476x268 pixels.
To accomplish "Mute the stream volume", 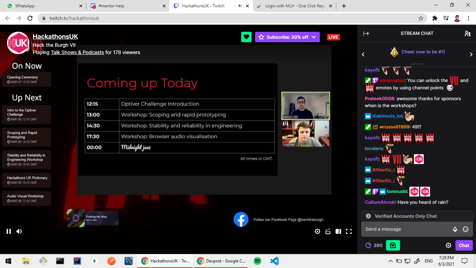I will (19, 231).
